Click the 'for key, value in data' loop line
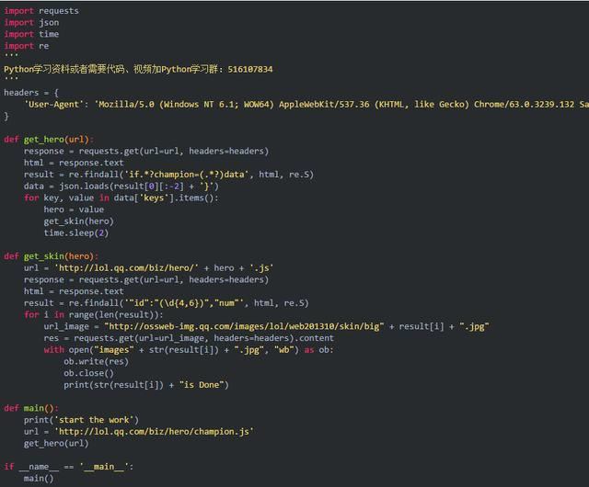The height and width of the screenshot is (487, 589). tap(121, 198)
